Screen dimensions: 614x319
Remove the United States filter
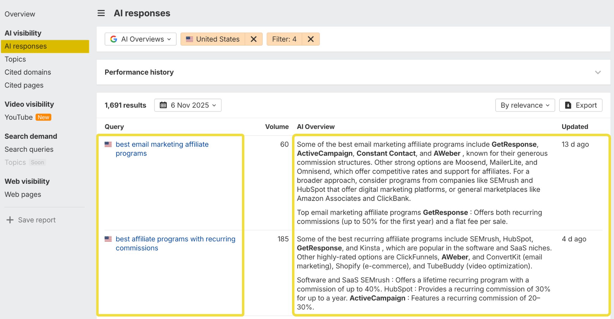(x=254, y=39)
